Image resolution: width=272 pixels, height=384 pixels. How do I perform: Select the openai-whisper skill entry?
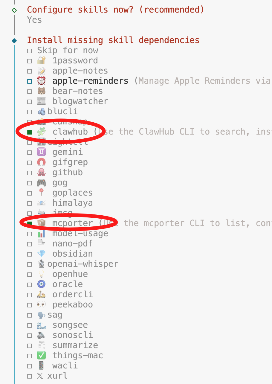(83, 264)
